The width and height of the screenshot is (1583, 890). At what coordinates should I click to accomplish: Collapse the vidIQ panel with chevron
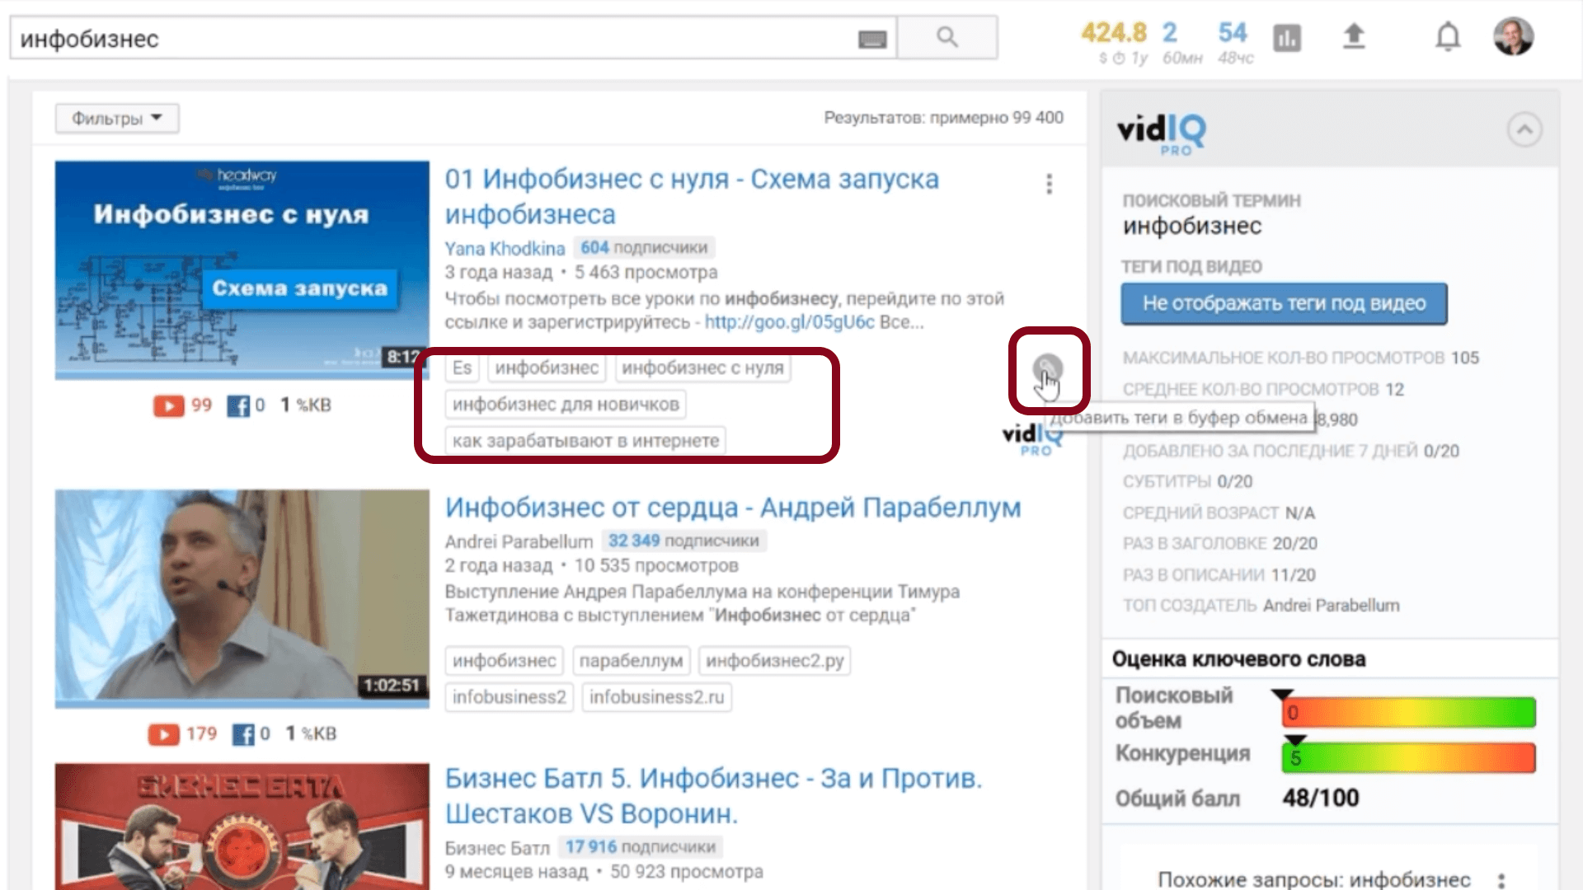1524,129
